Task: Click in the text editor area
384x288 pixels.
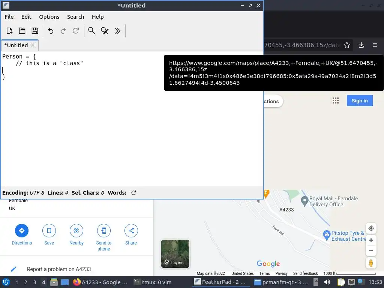Action: [132, 119]
